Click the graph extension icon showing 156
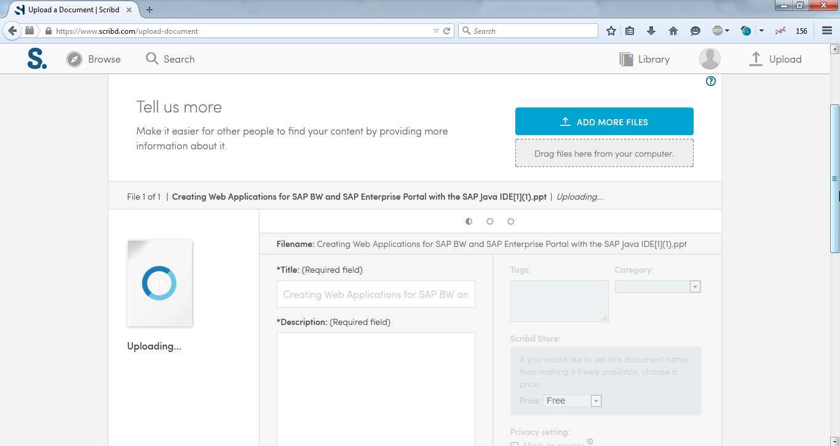This screenshot has width=840, height=446. pyautogui.click(x=780, y=31)
